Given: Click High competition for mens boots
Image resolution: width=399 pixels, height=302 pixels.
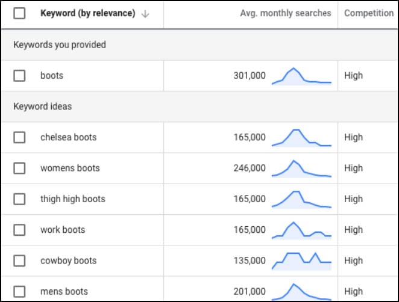Looking at the screenshot, I should click(x=353, y=292).
